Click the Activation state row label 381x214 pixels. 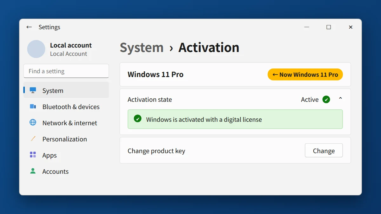pos(150,100)
